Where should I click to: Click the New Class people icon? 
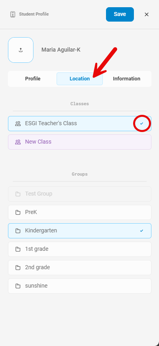click(x=18, y=142)
